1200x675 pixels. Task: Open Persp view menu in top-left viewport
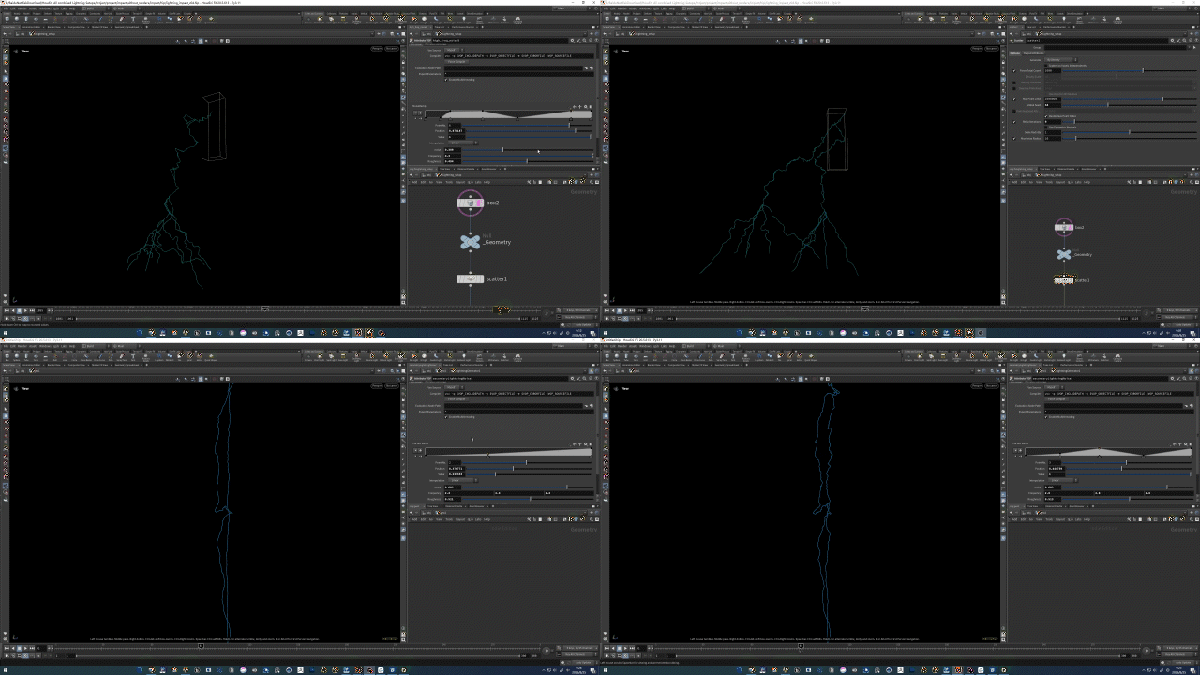(376, 47)
